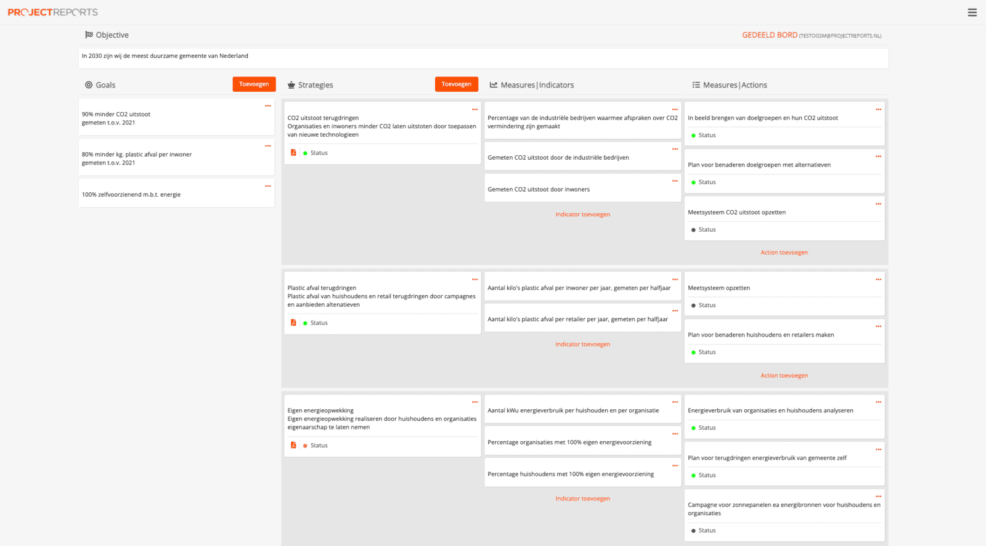Viewport: 986px width, 546px height.
Task: Select the Goals column header
Action: [x=100, y=85]
